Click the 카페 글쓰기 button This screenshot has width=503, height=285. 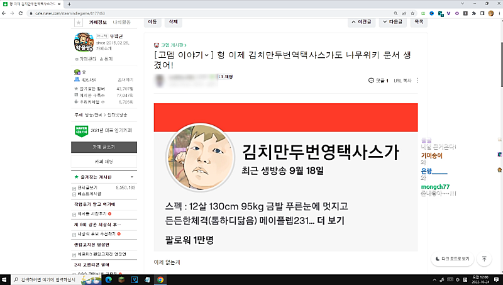point(104,147)
